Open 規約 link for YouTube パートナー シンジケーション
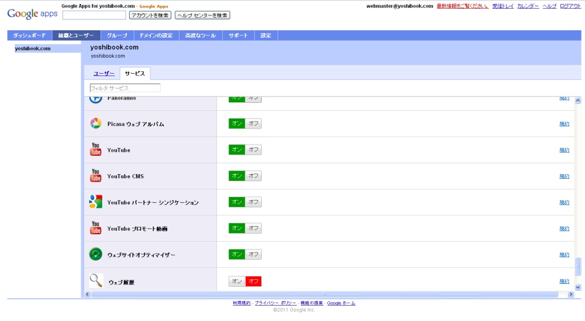This screenshot has width=585, height=321. (x=564, y=202)
